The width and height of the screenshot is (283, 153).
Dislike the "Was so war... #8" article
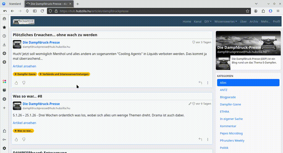pos(24,139)
